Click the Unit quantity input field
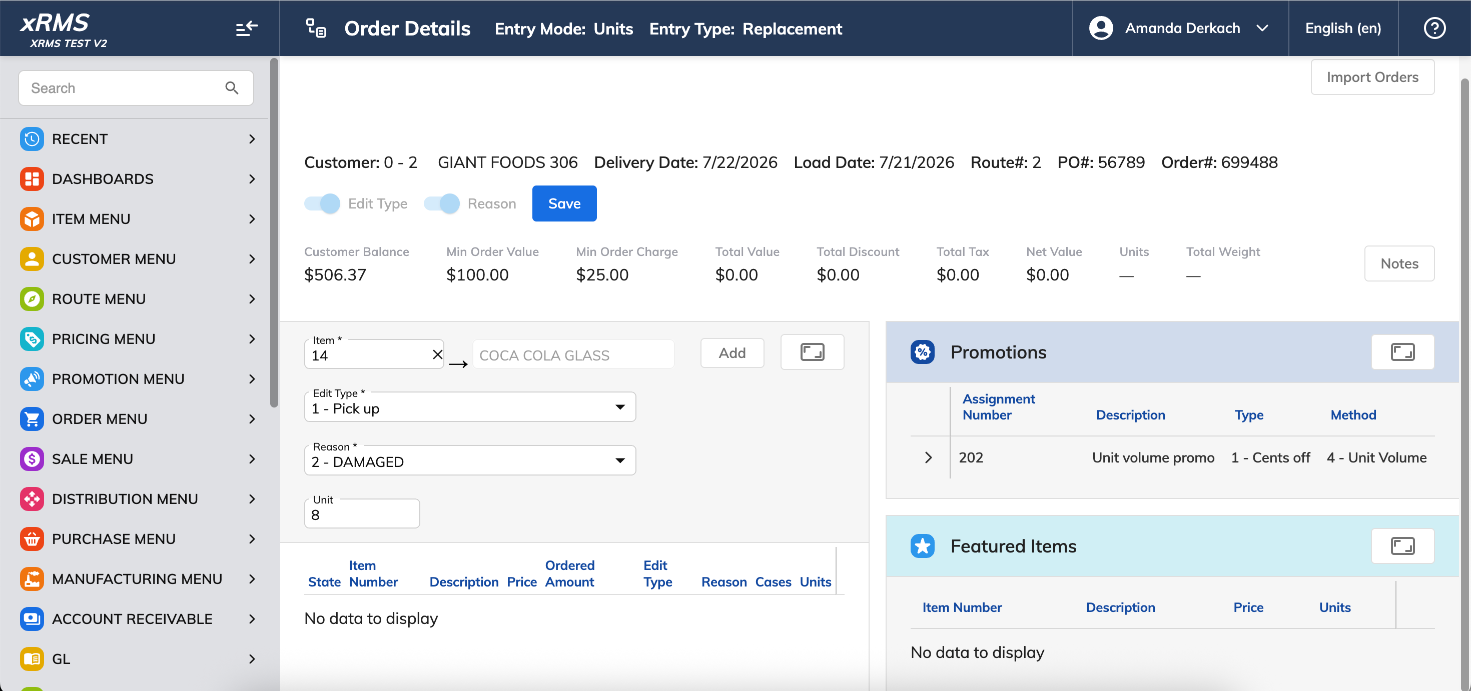This screenshot has width=1471, height=691. (362, 513)
